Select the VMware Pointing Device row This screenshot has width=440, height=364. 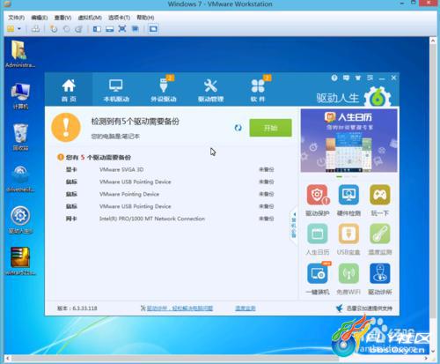click(170, 194)
